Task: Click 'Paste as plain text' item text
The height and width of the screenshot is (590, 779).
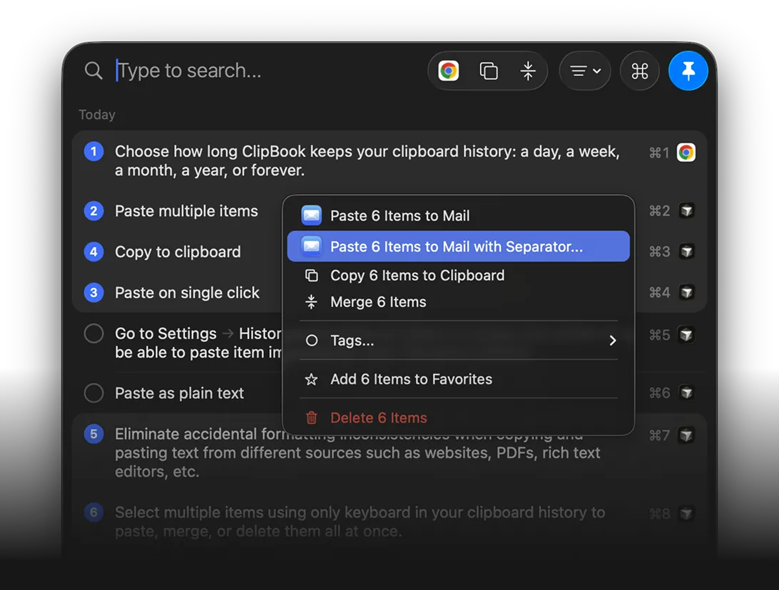Action: [179, 393]
